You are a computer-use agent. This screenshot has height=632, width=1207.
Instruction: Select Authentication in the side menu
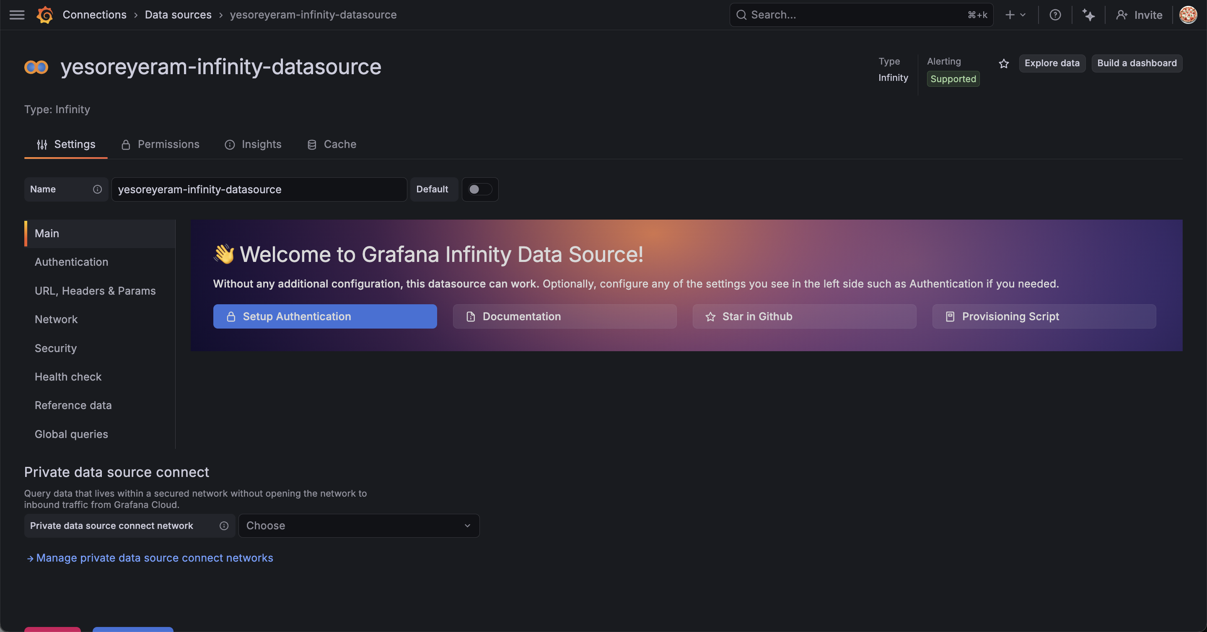click(71, 262)
